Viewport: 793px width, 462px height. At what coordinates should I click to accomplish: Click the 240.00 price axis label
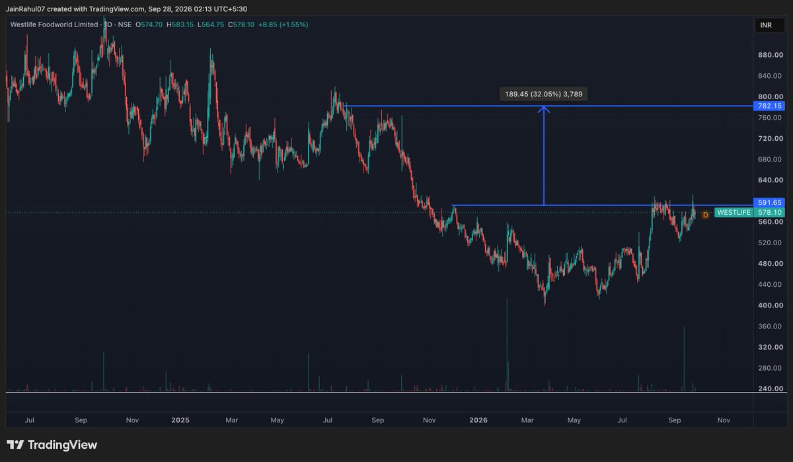tap(770, 389)
